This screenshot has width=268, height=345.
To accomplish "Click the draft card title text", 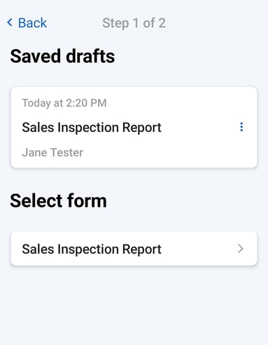I will (92, 128).
